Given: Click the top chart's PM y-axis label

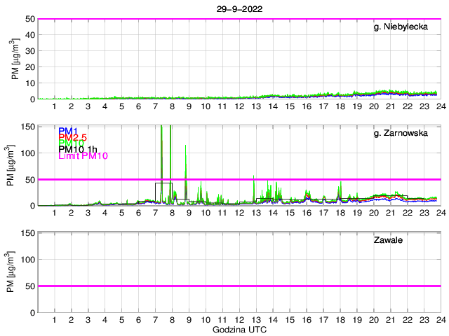Looking at the screenshot, I should coord(16,59).
